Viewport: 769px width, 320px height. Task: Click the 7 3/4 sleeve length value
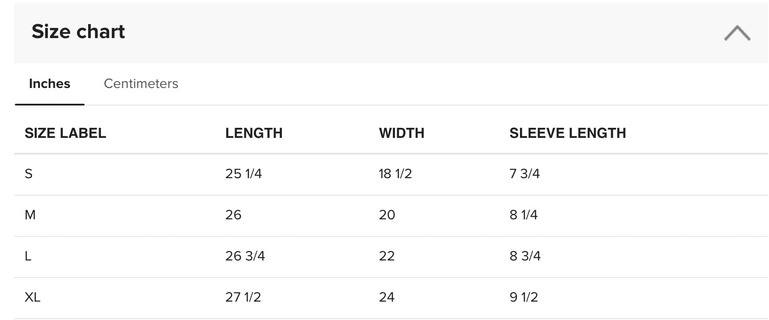click(524, 174)
